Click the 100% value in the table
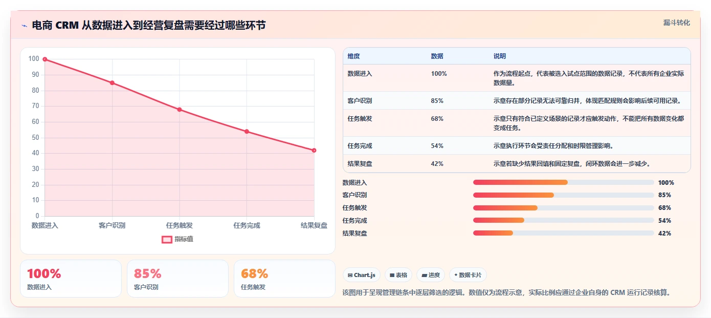Screen dimensions: 711x318 [x=439, y=74]
